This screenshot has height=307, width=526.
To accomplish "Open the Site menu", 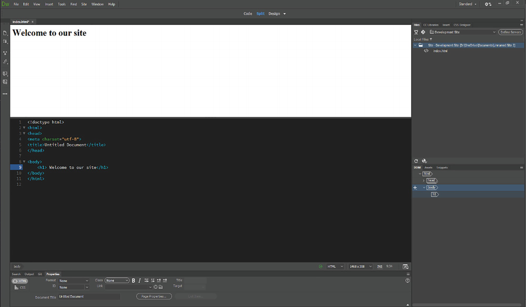I will click(x=84, y=4).
